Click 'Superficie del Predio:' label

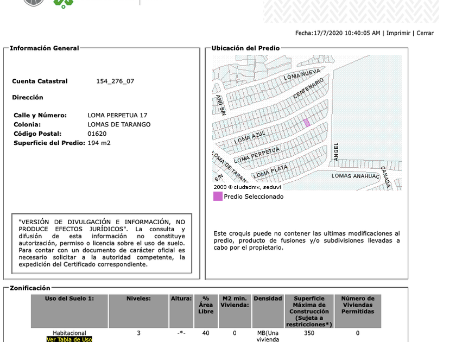49,143
